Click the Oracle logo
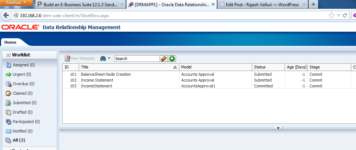Viewport: 356px width, 150px height. coord(20,27)
